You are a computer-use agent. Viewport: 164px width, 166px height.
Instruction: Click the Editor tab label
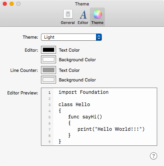pyautogui.click(x=83, y=23)
